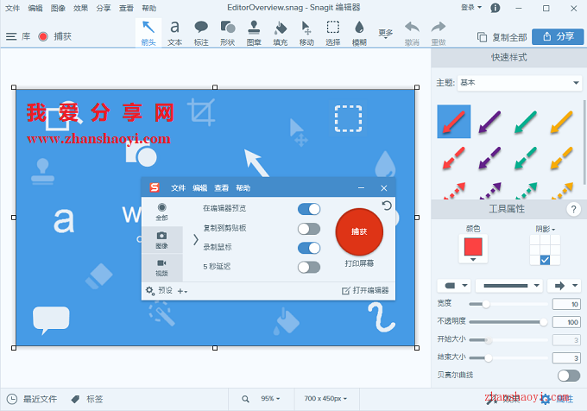Click the End size value field showing 3
Viewport: 587px width, 411px height.
(566, 358)
